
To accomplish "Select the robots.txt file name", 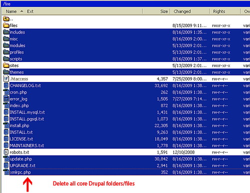I will 19,152.
